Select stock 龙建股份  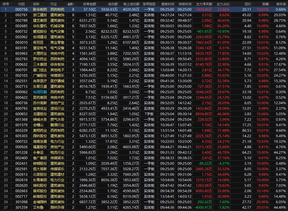[40, 114]
